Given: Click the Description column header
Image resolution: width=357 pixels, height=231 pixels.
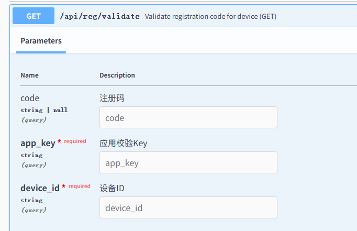Looking at the screenshot, I should [x=117, y=75].
